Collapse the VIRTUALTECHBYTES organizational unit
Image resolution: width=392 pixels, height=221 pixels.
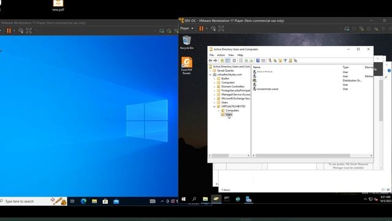point(214,106)
